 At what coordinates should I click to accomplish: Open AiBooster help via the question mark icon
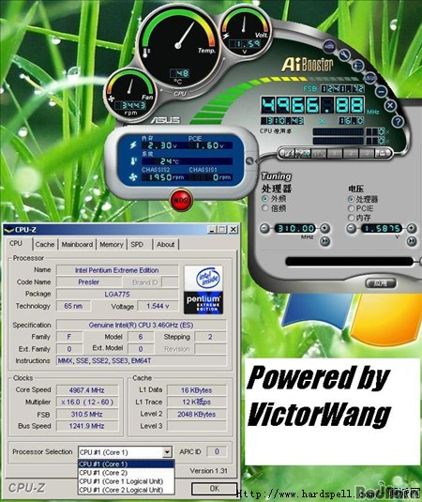point(398,122)
